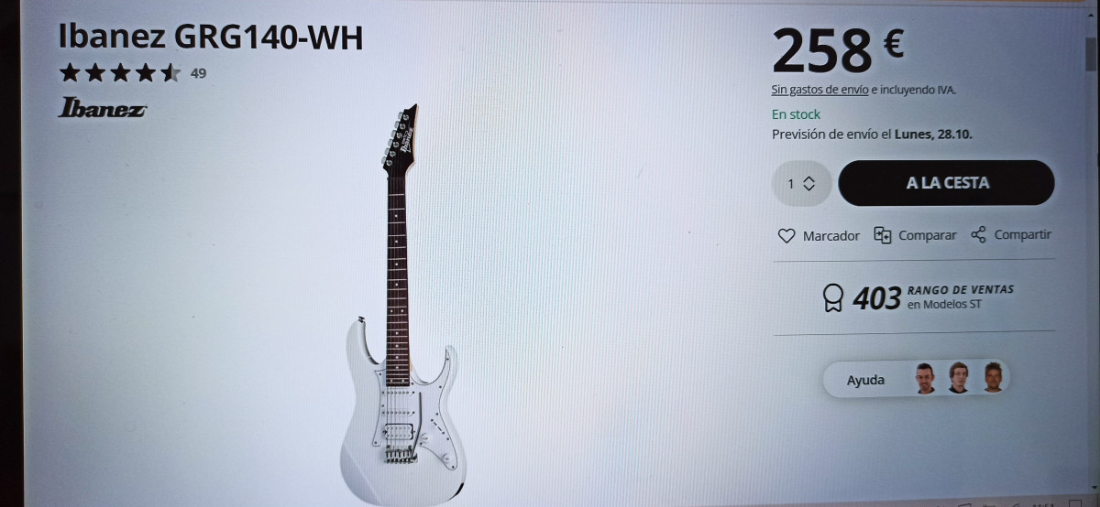
Task: Open the Ibanez brand logo
Action: tap(102, 108)
